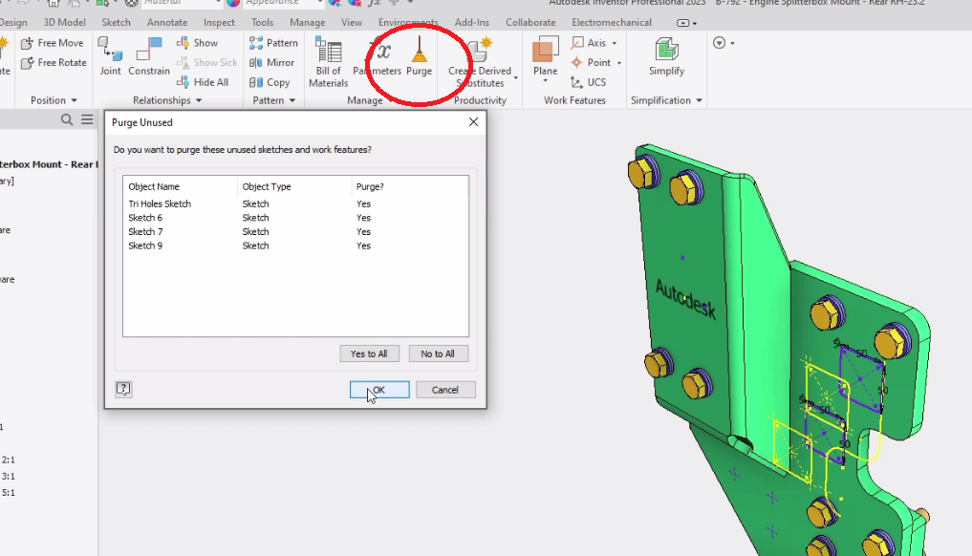The image size is (972, 556).
Task: Expand the Pattern panel dropdown
Action: [292, 100]
